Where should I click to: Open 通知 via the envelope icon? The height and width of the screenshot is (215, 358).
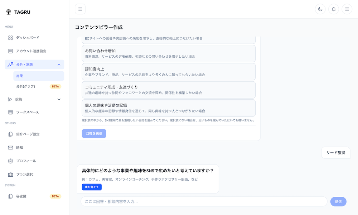click(x=10, y=147)
